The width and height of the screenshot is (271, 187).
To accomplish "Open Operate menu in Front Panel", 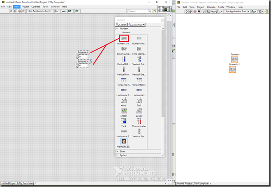I will click(x=36, y=7).
